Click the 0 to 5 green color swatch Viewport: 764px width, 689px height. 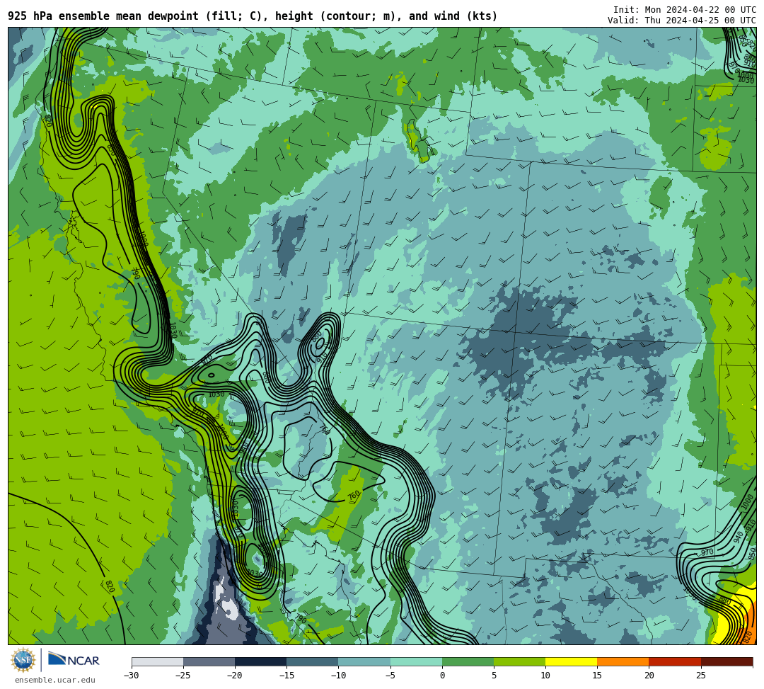[x=468, y=661]
